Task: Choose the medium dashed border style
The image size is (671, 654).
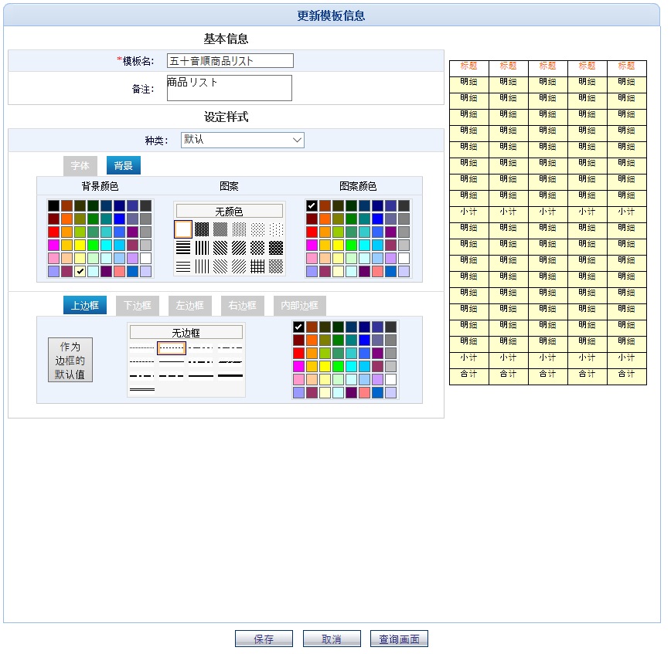Action: [171, 376]
